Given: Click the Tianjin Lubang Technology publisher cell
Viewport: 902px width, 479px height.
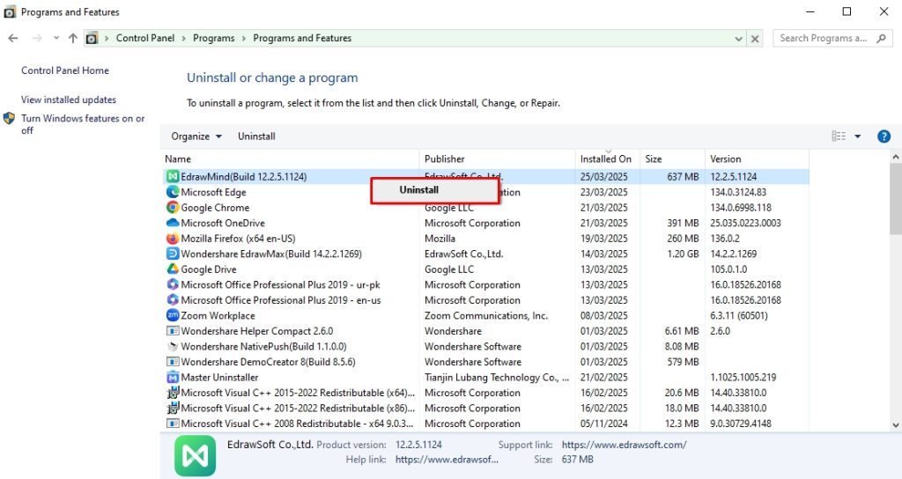Looking at the screenshot, I should 497,377.
